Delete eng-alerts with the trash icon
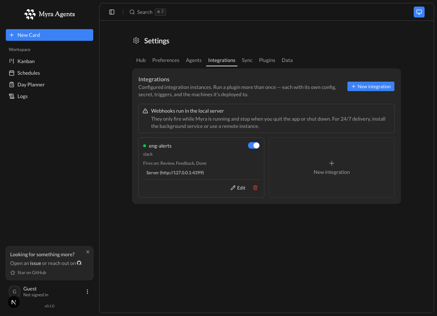 [x=255, y=188]
